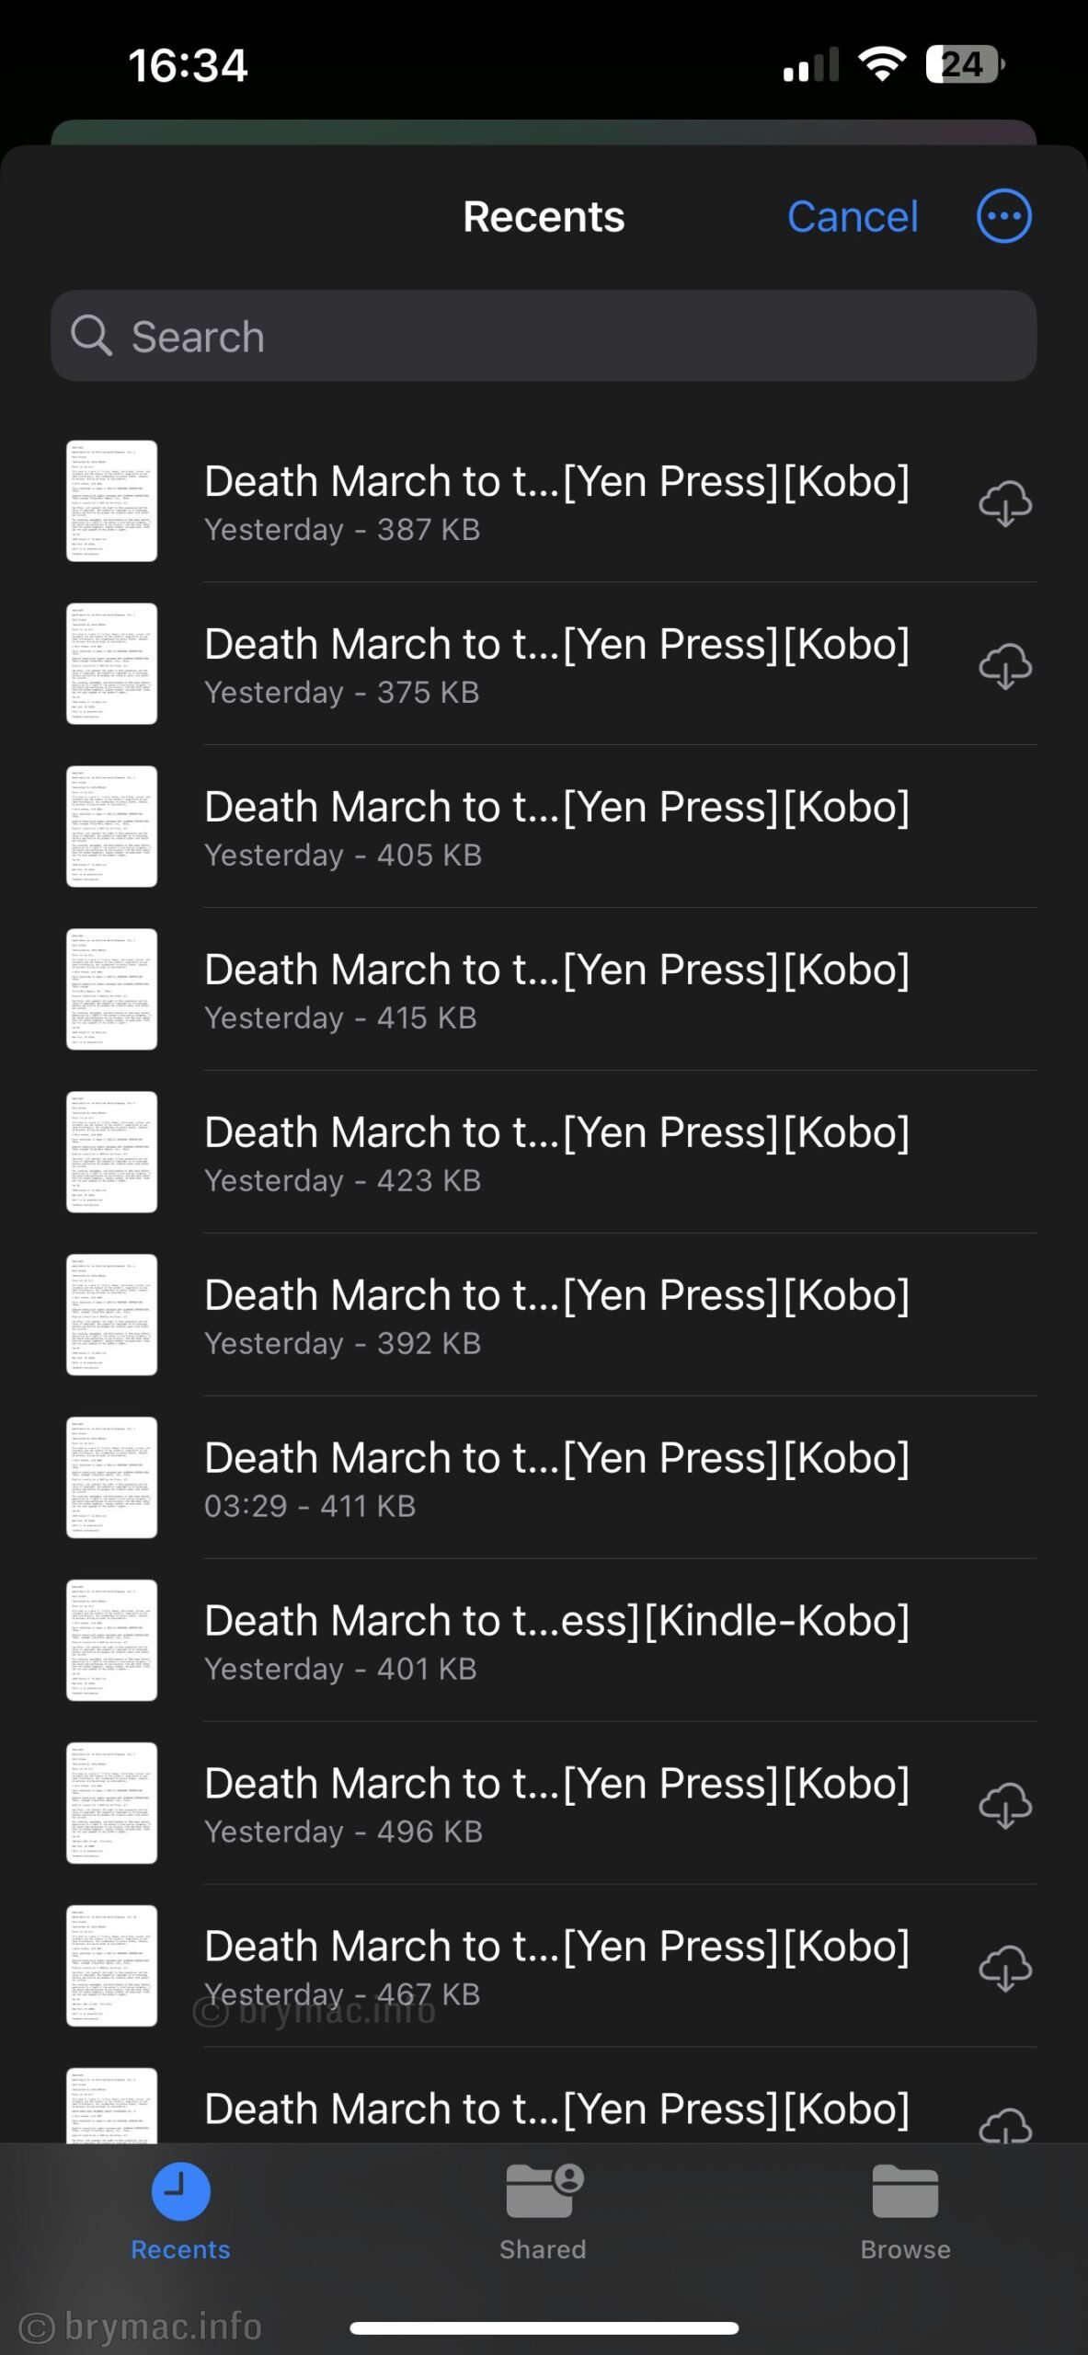Cancel the file picker
1088x2355 pixels.
(x=852, y=217)
